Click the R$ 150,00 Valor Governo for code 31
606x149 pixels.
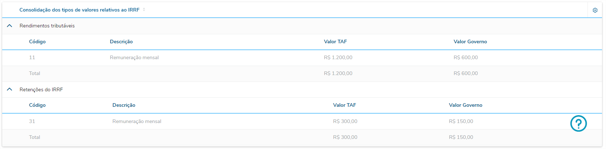[x=461, y=122]
